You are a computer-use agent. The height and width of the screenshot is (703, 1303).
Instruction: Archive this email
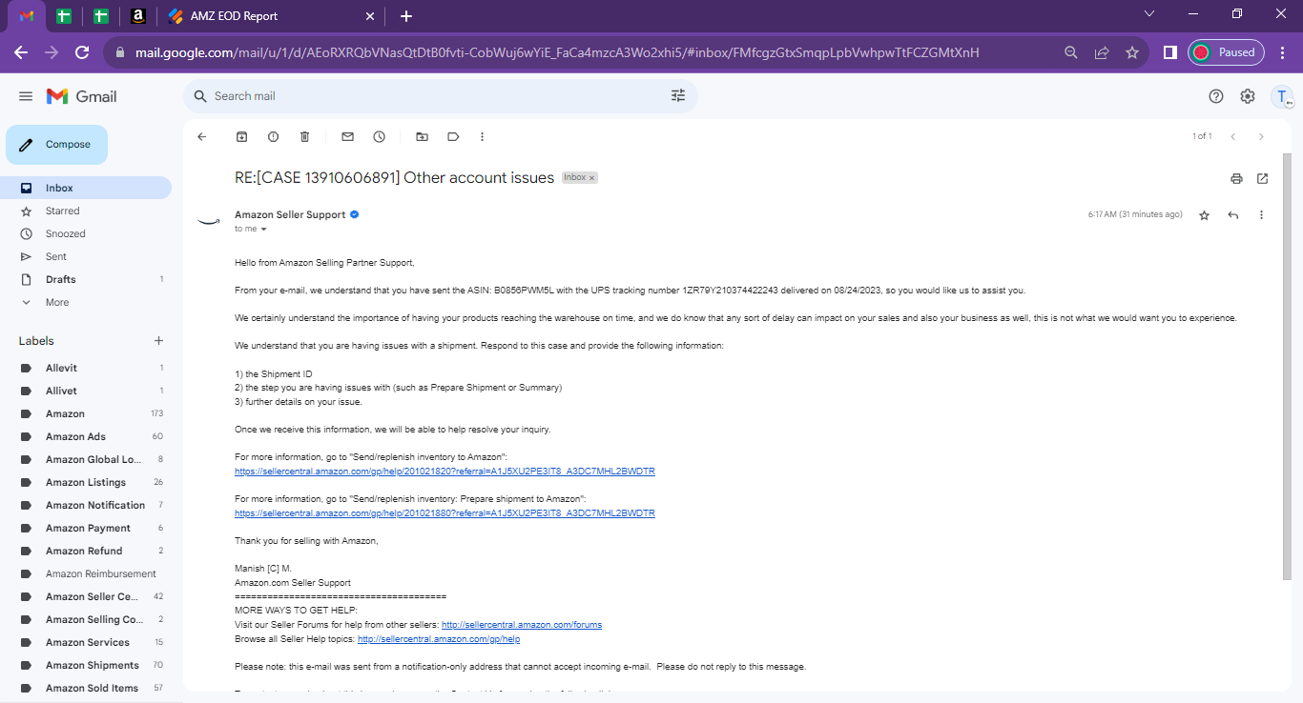pos(242,137)
